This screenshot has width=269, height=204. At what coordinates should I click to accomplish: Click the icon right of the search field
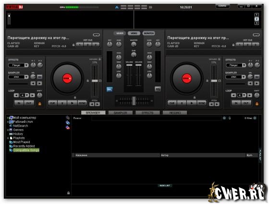click(224, 118)
